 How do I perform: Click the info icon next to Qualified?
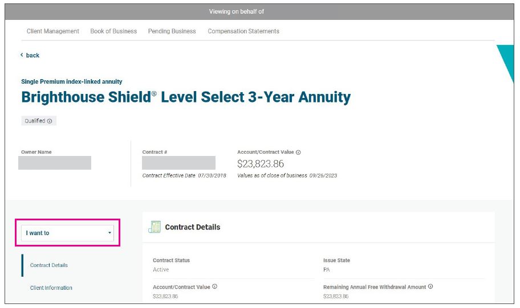[50, 121]
